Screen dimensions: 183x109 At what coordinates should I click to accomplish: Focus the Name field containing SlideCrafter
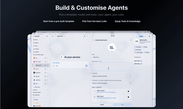tap(112, 57)
